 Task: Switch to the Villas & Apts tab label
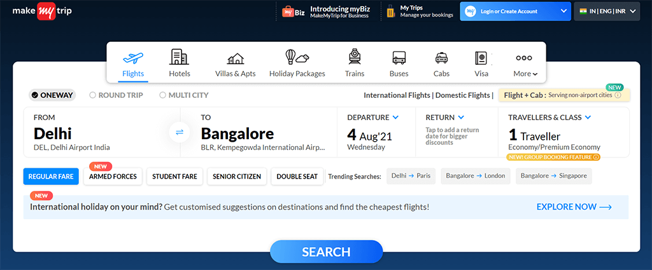pyautogui.click(x=236, y=74)
